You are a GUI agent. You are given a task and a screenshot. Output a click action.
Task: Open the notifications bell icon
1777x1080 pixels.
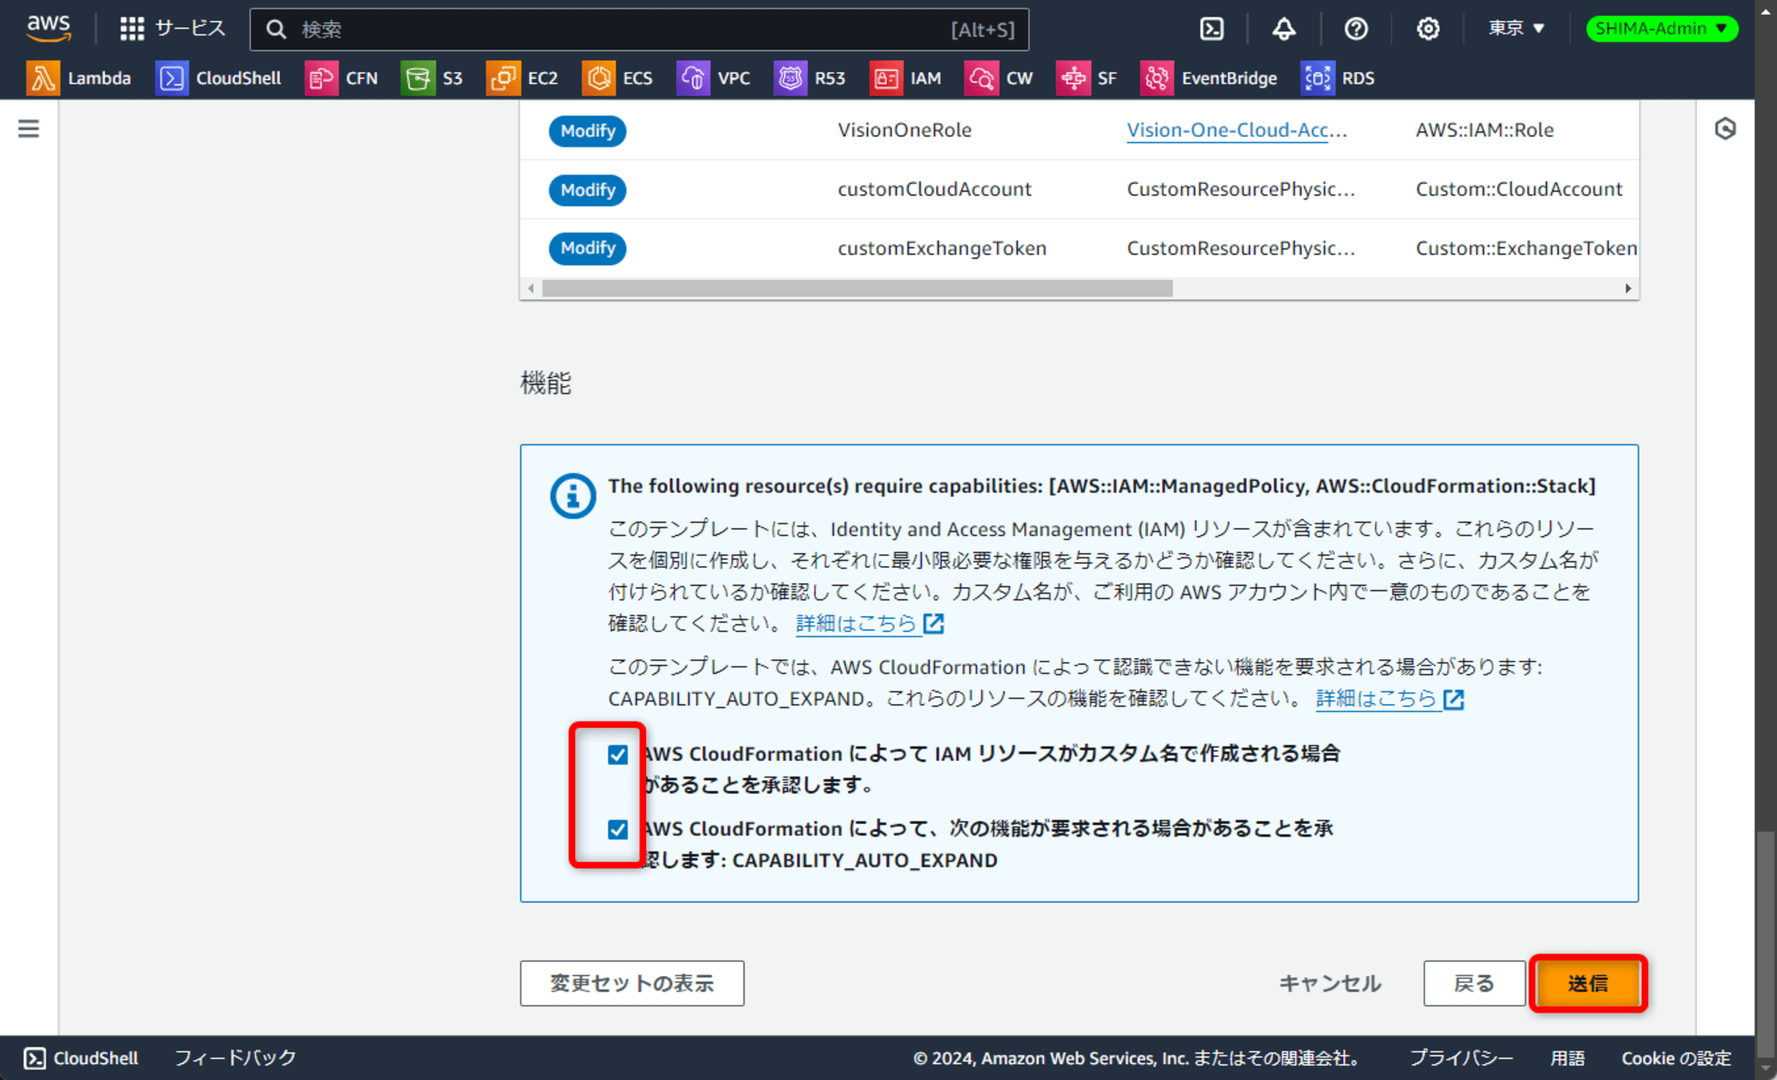[1284, 28]
